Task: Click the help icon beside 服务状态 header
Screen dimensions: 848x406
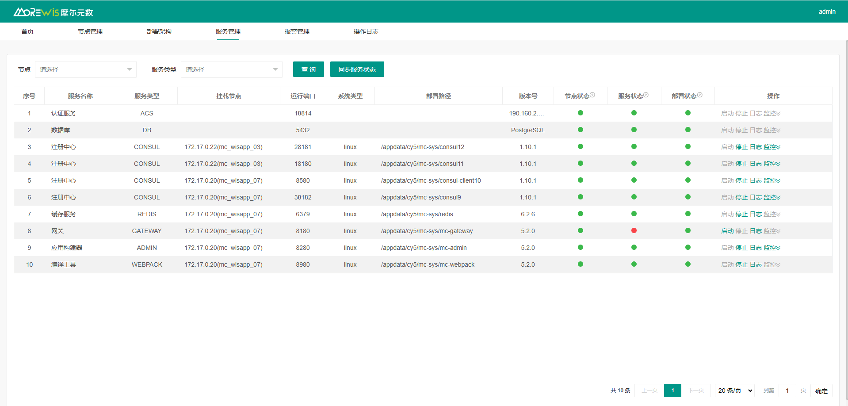Action: pyautogui.click(x=646, y=95)
